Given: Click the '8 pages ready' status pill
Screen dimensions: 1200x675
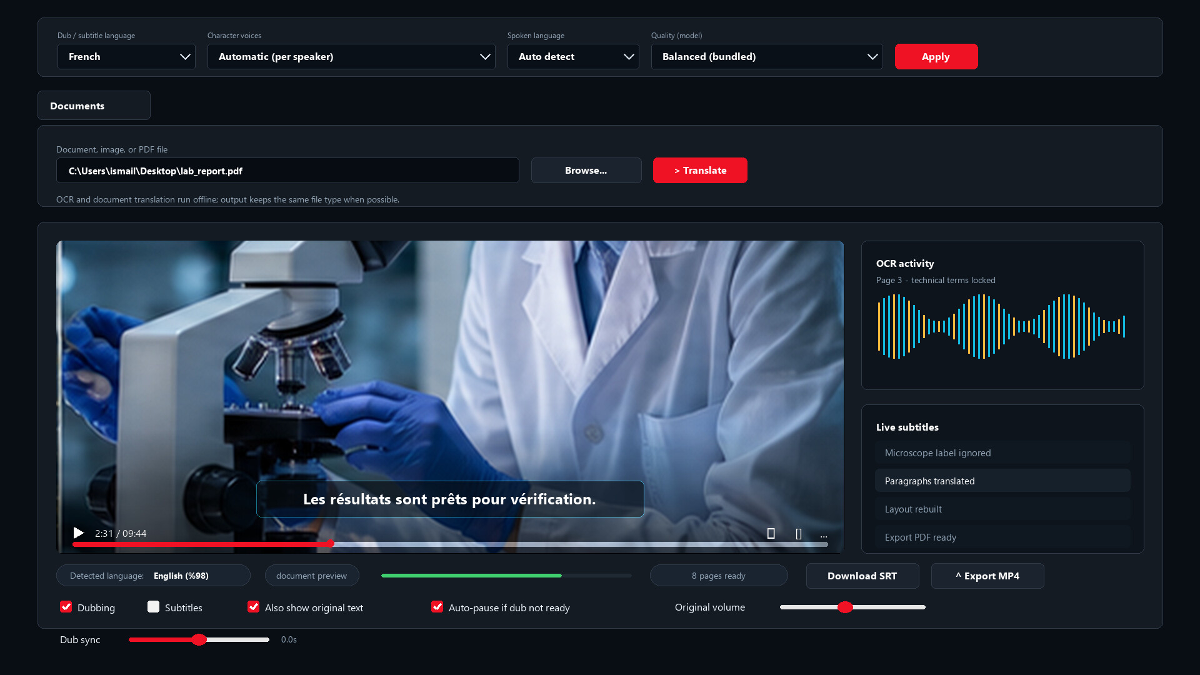Looking at the screenshot, I should pyautogui.click(x=719, y=576).
